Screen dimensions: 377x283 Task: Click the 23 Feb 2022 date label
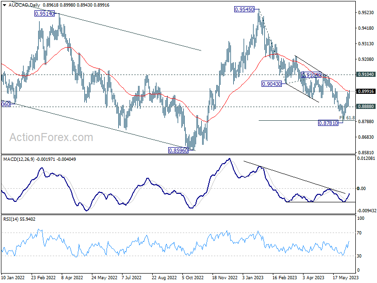(x=43, y=278)
